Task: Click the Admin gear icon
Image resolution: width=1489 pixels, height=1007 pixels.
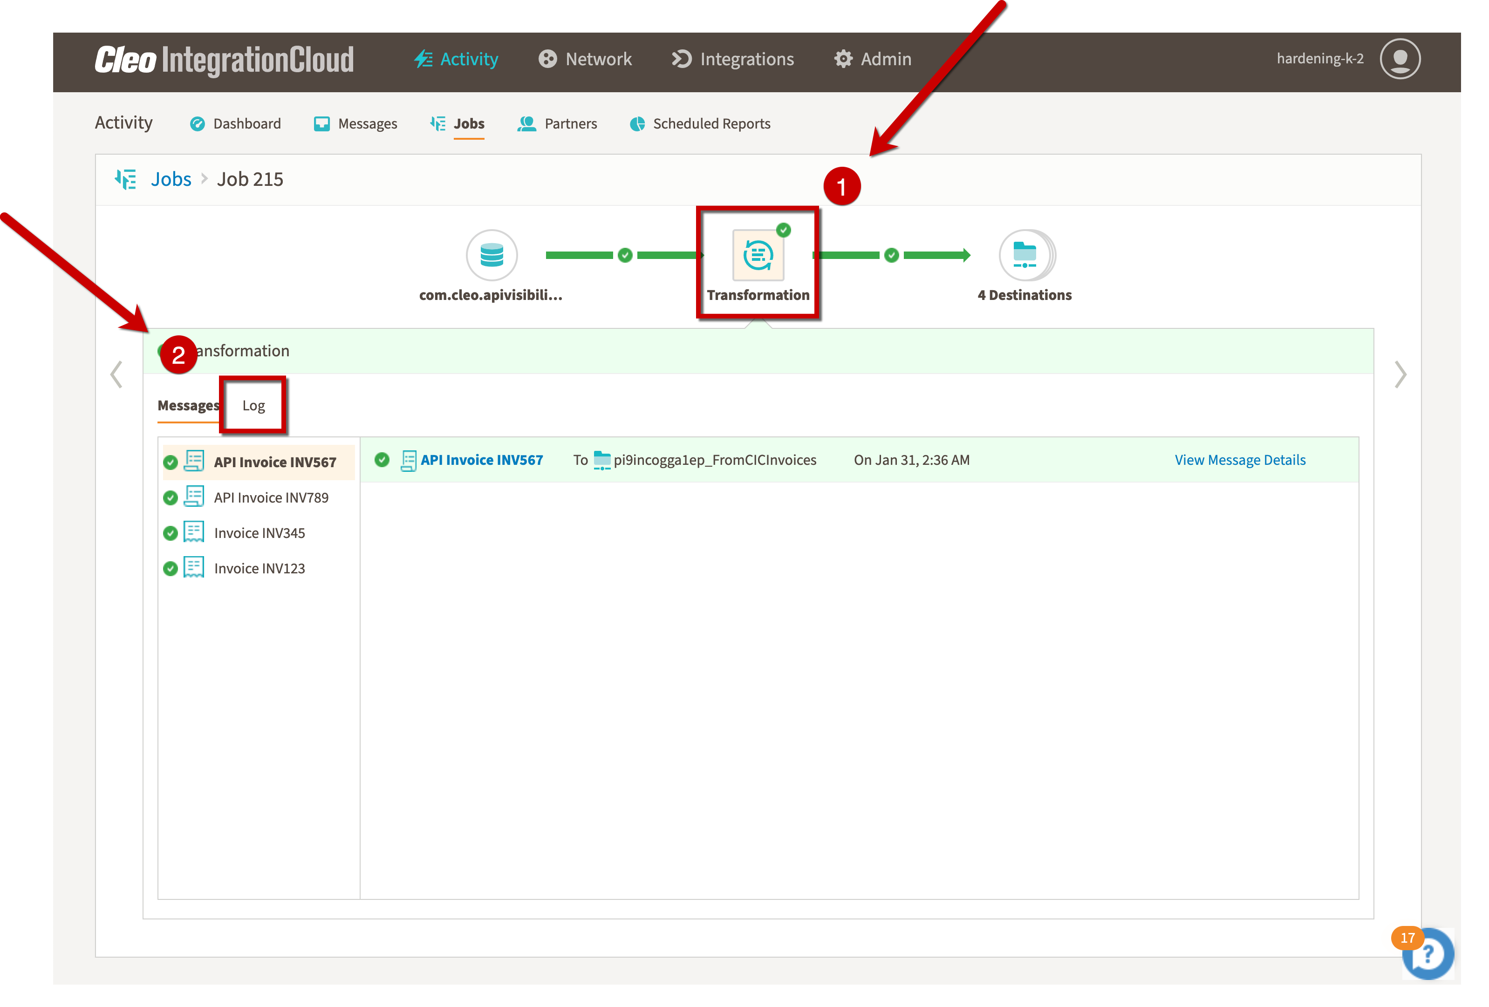Action: [843, 59]
